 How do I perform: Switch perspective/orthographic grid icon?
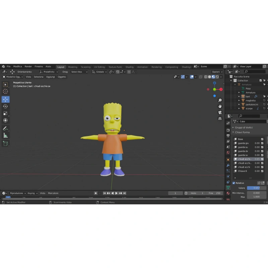(x=220, y=119)
